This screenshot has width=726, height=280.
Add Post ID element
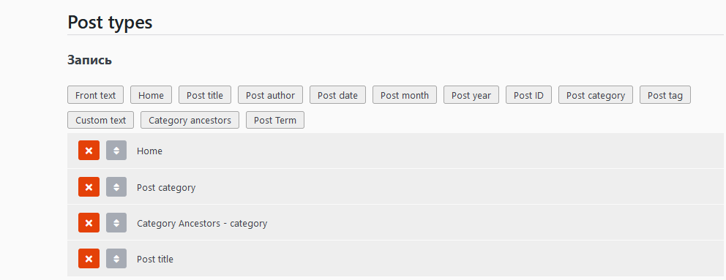528,95
